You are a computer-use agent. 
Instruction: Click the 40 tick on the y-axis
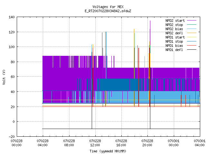click(13, 92)
